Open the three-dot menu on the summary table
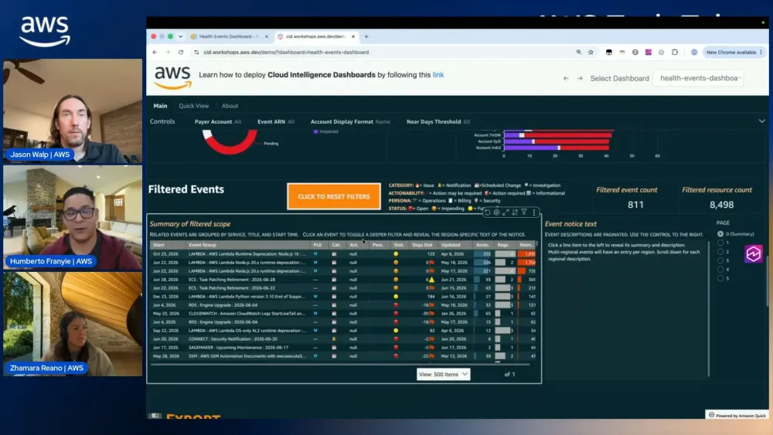Screen dimensions: 773x435 pyautogui.click(x=534, y=212)
